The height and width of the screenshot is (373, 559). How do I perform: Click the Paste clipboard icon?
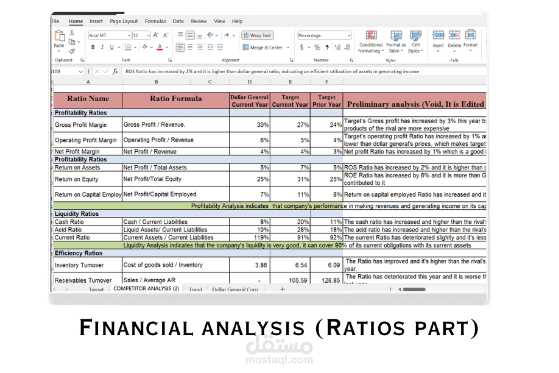point(59,36)
